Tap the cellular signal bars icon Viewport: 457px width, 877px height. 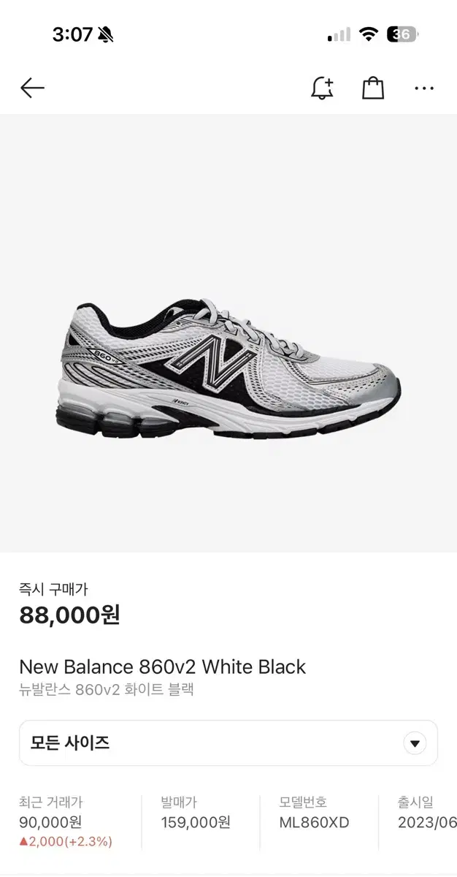point(339,35)
